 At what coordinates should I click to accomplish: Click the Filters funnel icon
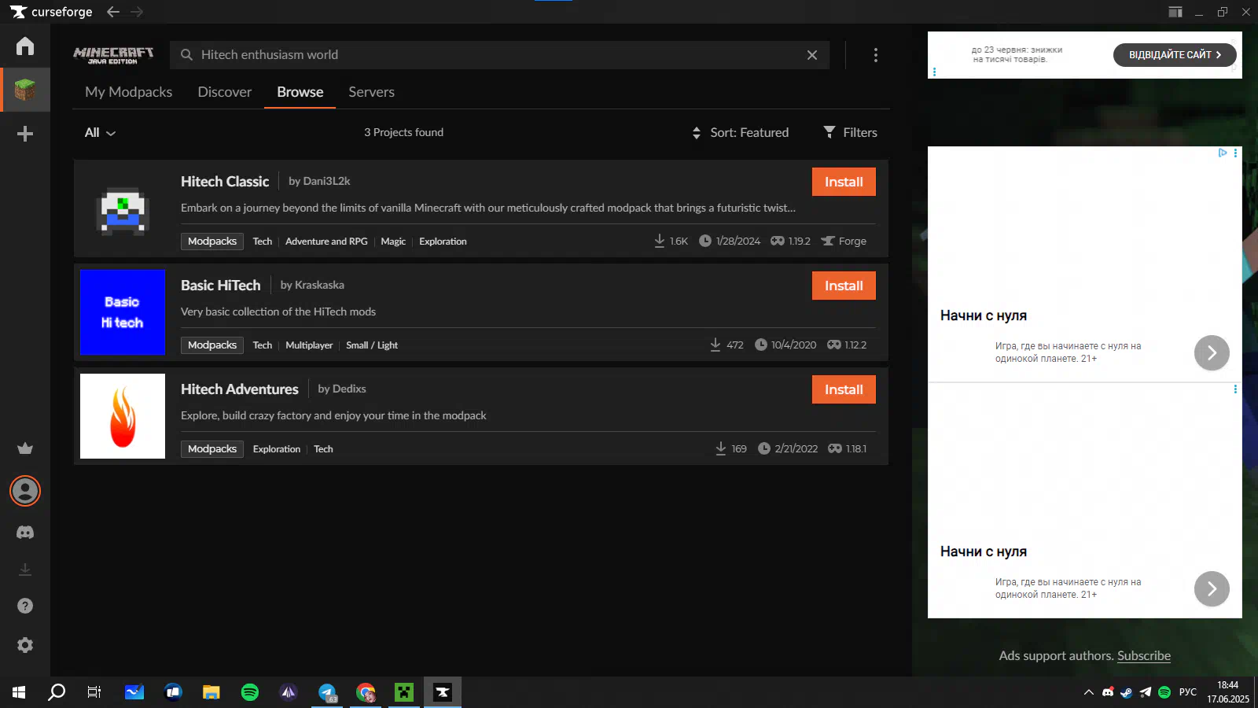(829, 132)
